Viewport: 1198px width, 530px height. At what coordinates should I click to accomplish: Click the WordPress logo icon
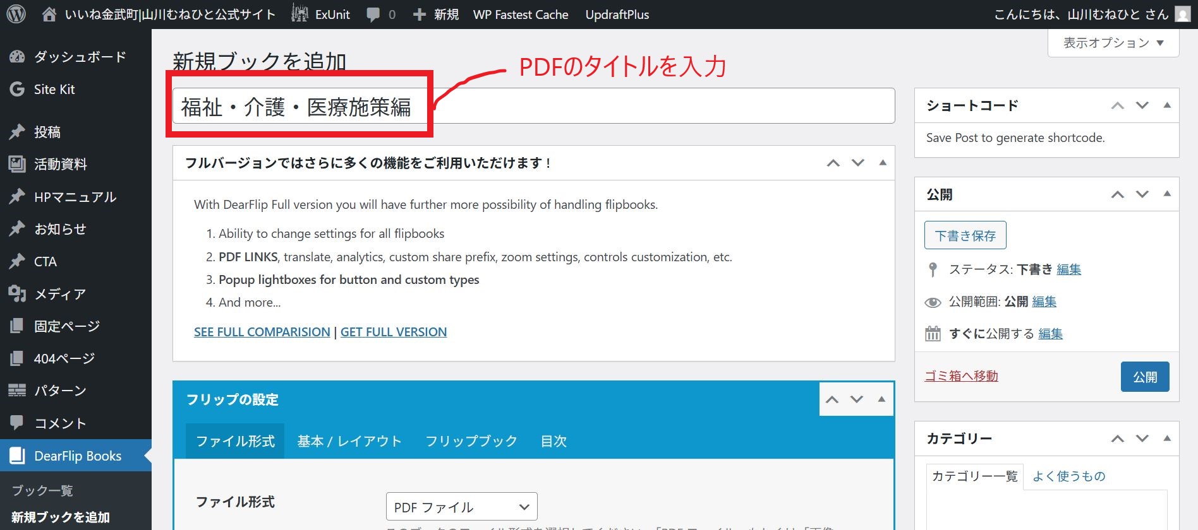[x=16, y=14]
